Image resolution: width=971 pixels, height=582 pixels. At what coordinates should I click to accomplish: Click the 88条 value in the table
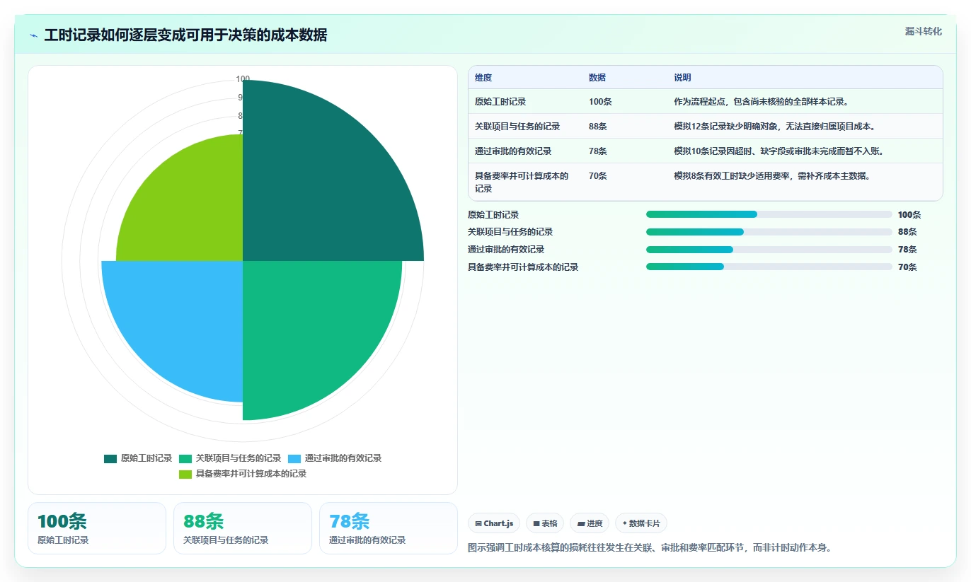click(597, 127)
